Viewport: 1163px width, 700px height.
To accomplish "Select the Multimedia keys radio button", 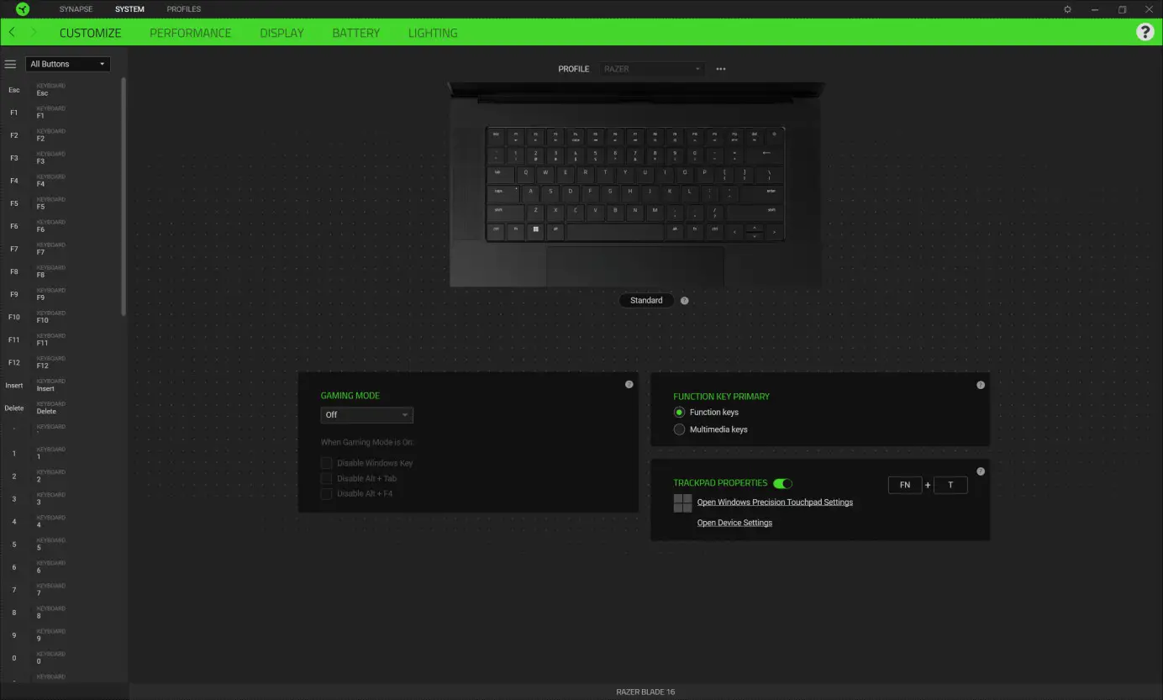I will point(679,429).
